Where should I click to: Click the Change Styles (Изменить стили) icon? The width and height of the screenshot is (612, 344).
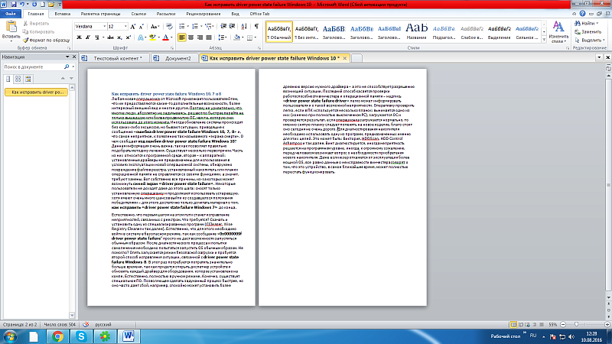(558, 28)
